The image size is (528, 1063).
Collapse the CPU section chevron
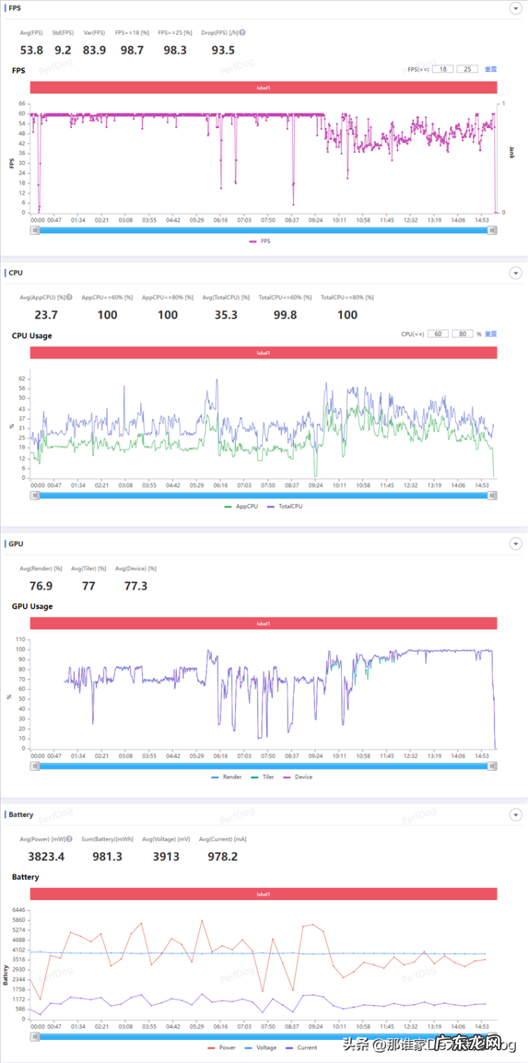[x=516, y=273]
